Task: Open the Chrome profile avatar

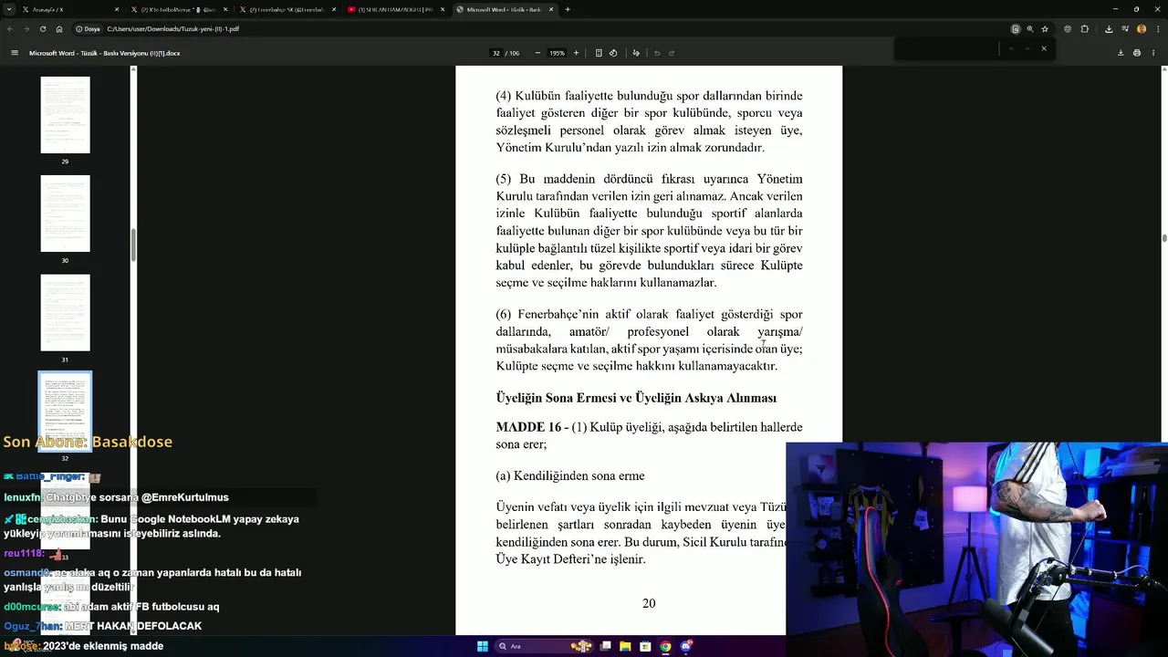Action: click(x=1142, y=29)
